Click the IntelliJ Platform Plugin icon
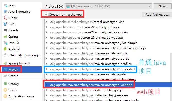 [5, 55]
